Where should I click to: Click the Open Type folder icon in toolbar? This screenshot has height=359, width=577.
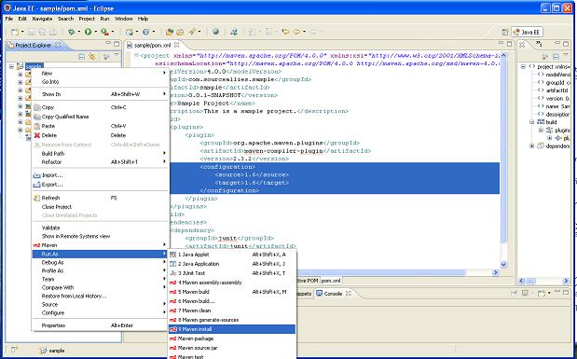click(x=169, y=32)
